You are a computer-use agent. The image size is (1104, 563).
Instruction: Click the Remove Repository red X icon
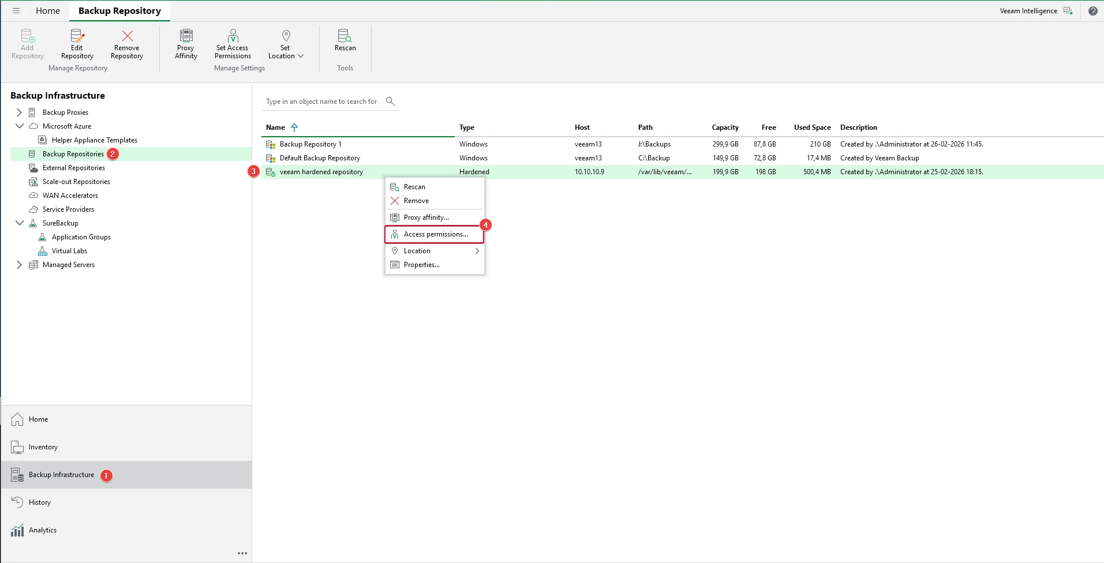pyautogui.click(x=128, y=36)
